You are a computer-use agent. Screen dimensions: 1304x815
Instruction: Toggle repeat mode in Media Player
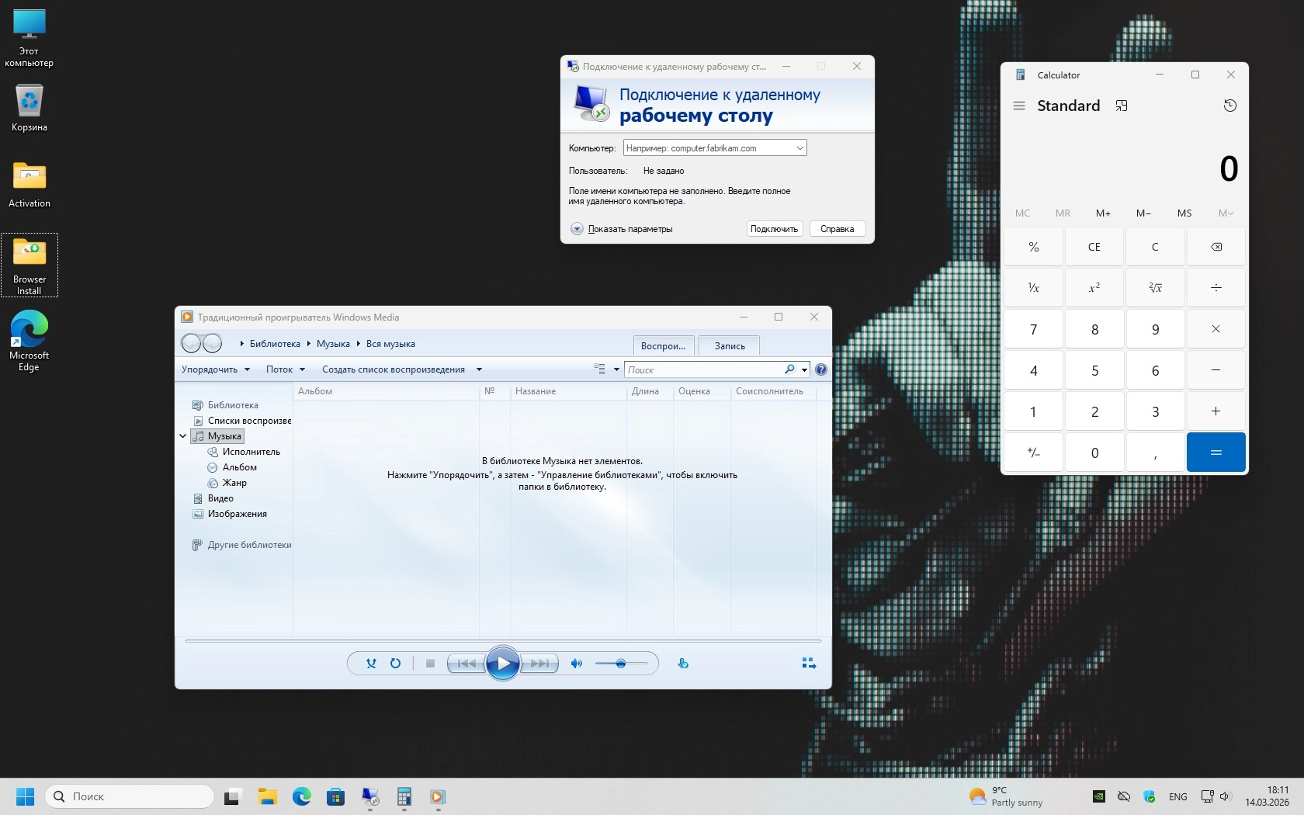pos(395,664)
